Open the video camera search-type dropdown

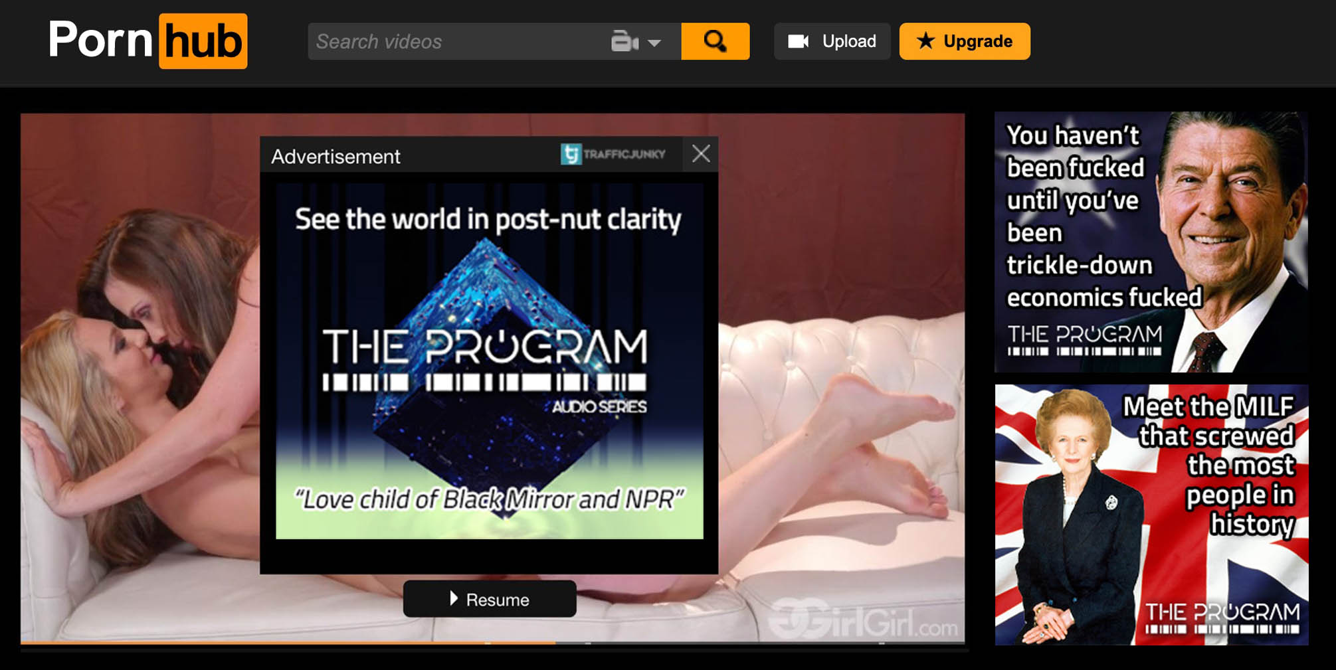636,42
